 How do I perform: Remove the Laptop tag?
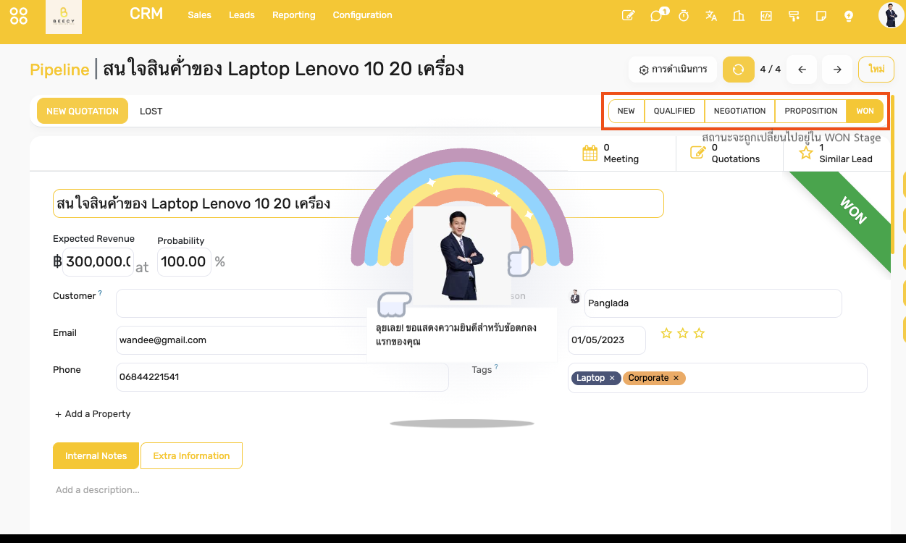(x=612, y=378)
